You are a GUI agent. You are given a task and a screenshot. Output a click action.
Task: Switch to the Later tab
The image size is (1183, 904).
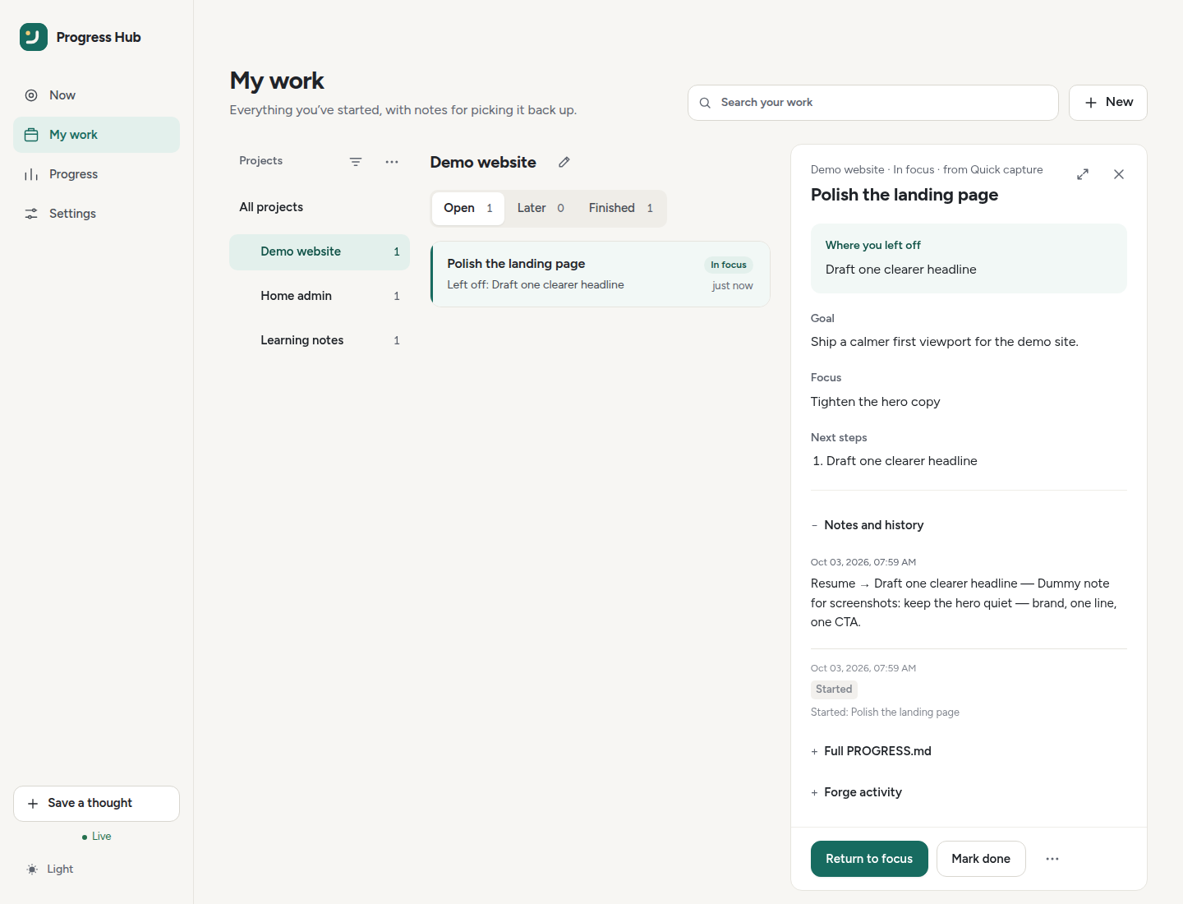tap(541, 208)
